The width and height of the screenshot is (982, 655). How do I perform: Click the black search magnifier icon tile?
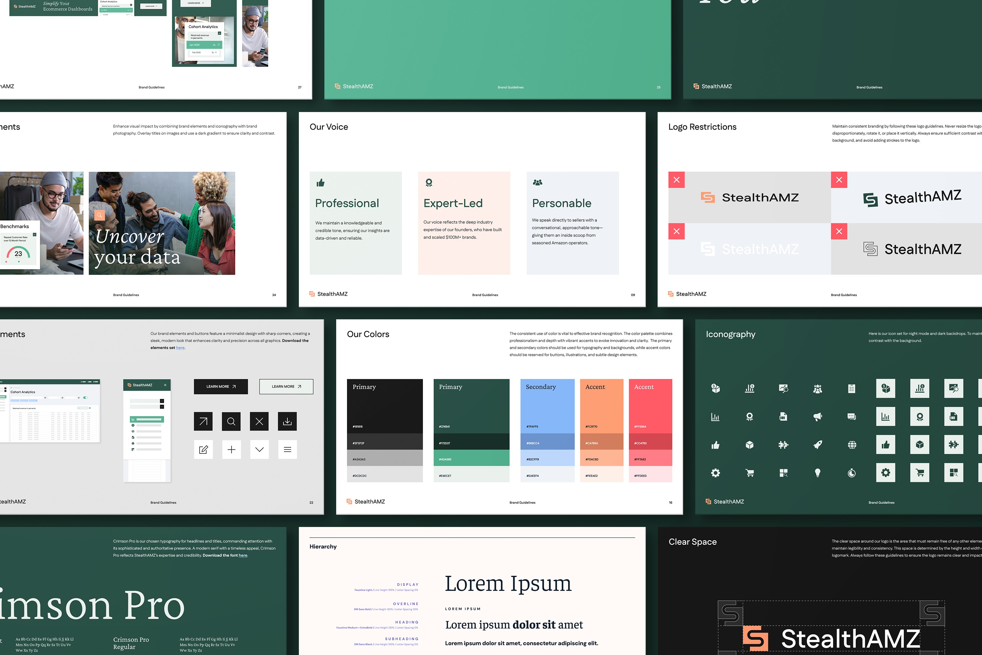pos(231,421)
